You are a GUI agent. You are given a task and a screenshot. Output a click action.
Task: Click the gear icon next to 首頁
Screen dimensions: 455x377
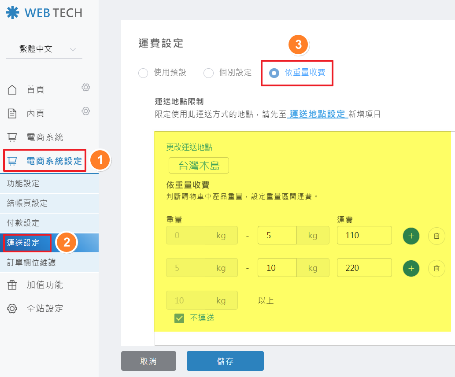pos(86,88)
